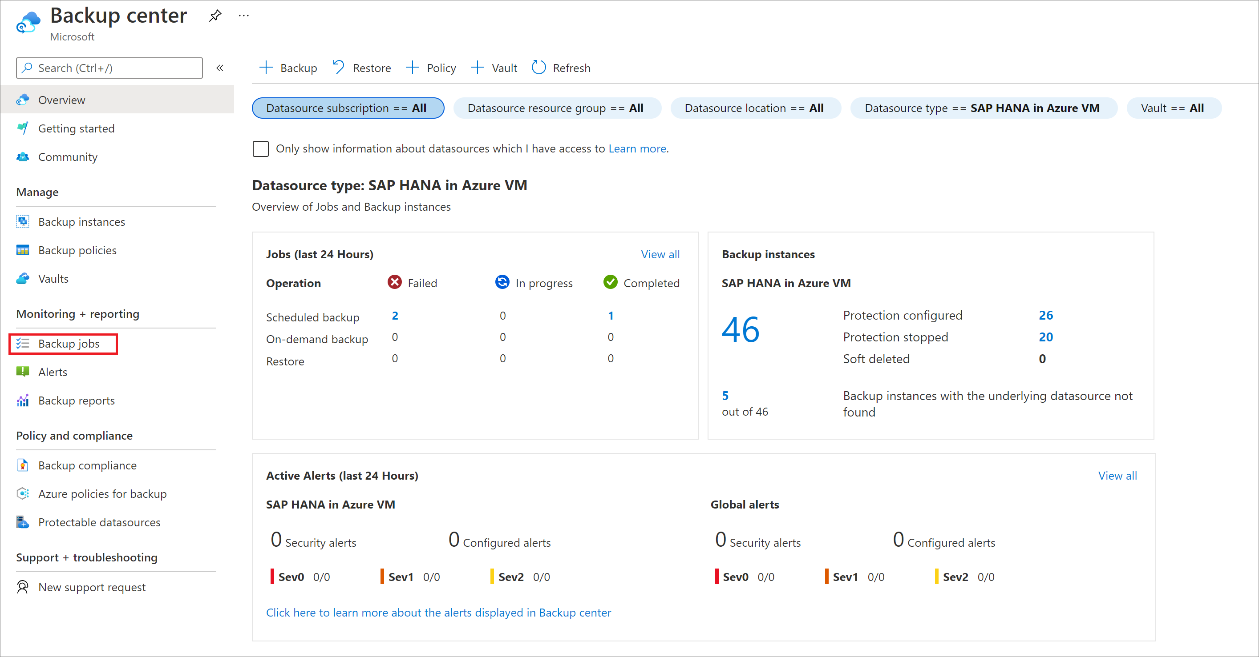
Task: Select Datasource resource group == All filter
Action: [x=554, y=107]
